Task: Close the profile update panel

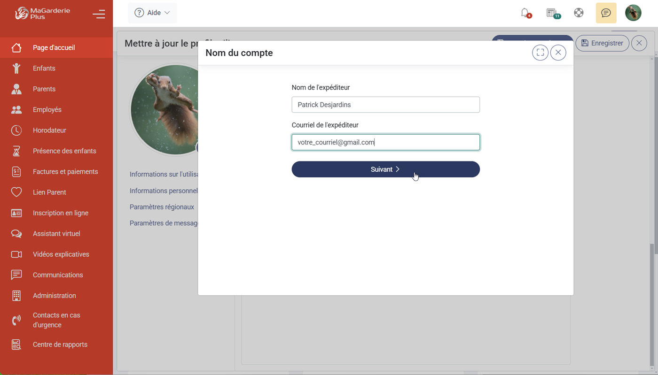Action: point(639,43)
